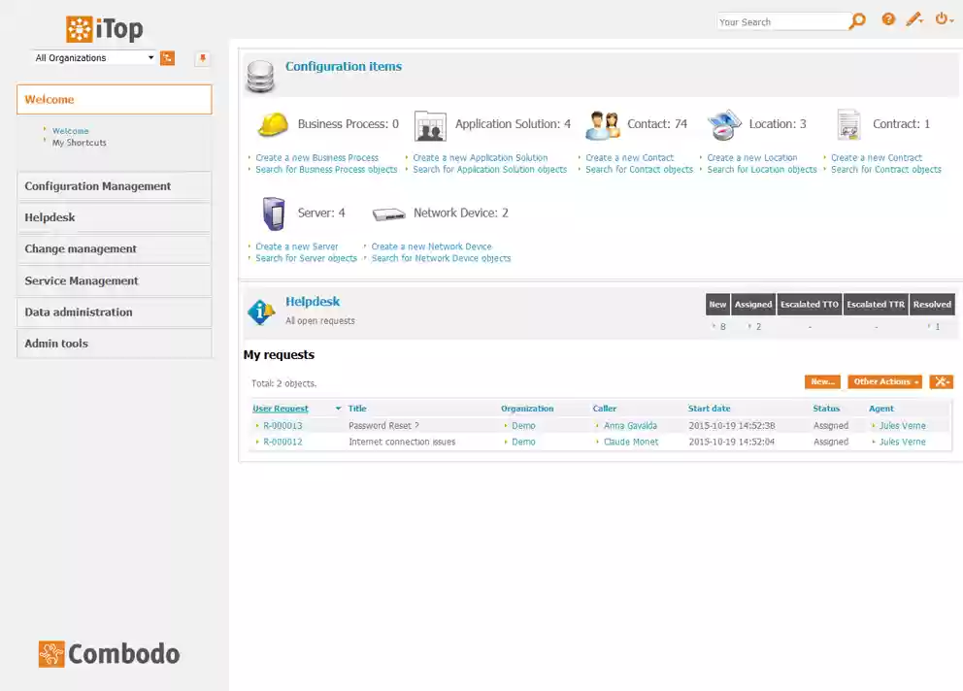Click inside the Your Search field

click(779, 20)
